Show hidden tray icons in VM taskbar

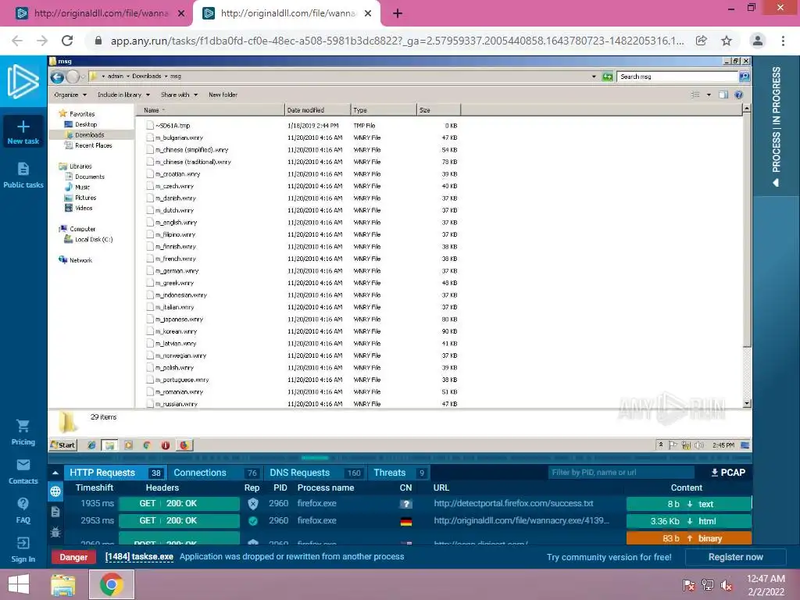coord(661,445)
